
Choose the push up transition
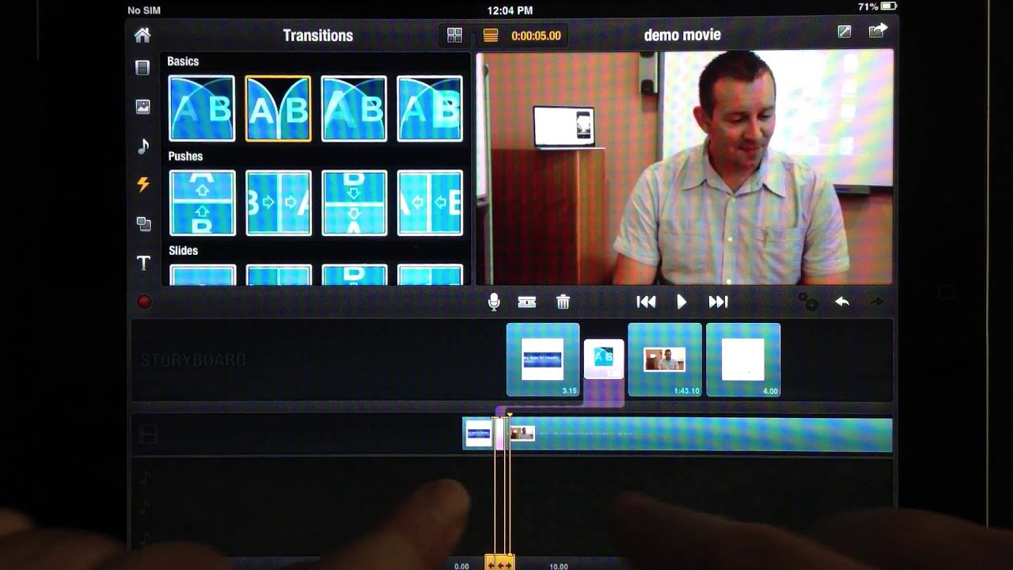click(x=202, y=203)
